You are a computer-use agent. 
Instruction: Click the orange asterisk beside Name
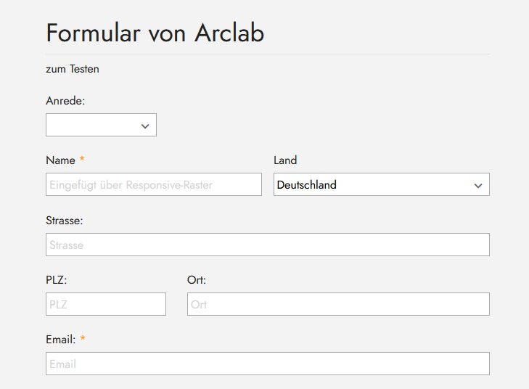click(x=82, y=160)
